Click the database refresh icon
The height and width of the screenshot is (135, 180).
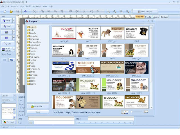click(130, 123)
